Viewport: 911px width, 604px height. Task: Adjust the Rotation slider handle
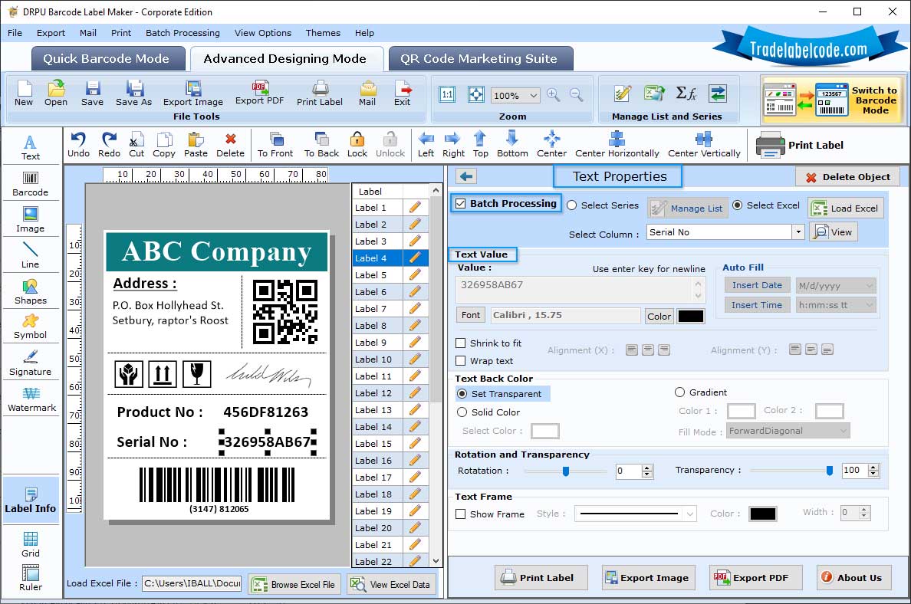566,471
